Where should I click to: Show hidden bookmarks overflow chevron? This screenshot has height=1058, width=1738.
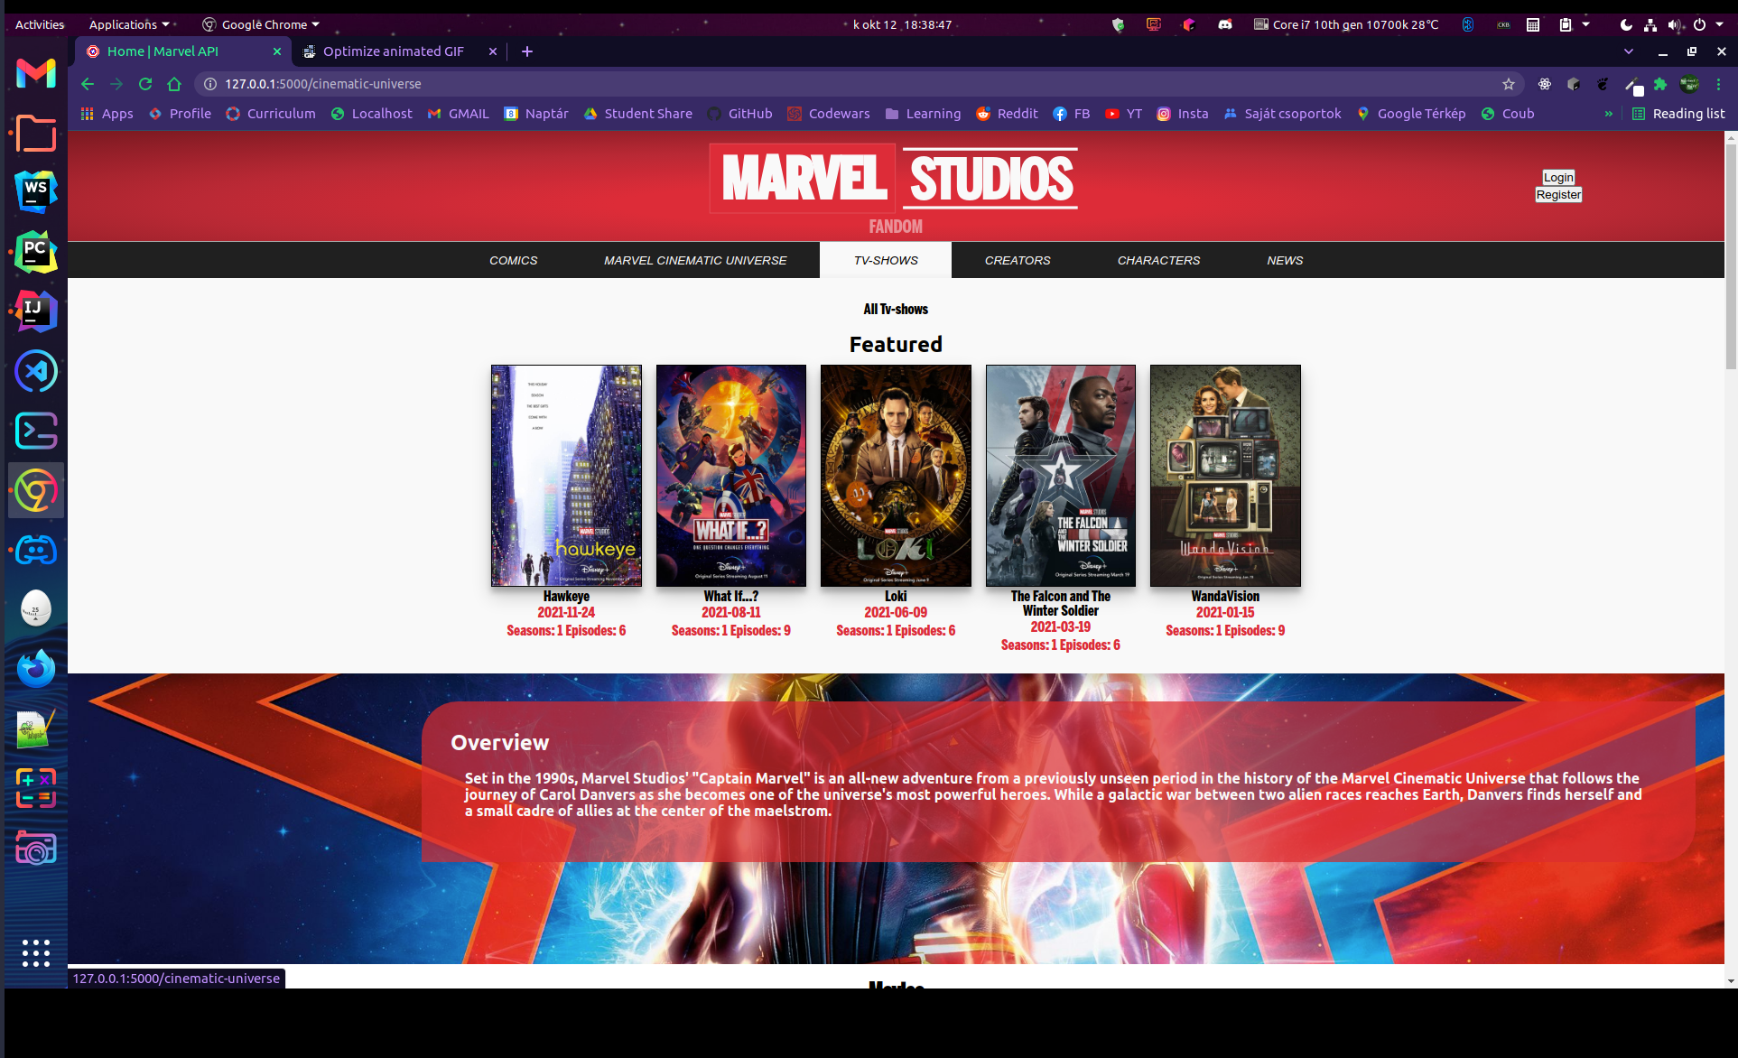pyautogui.click(x=1608, y=114)
